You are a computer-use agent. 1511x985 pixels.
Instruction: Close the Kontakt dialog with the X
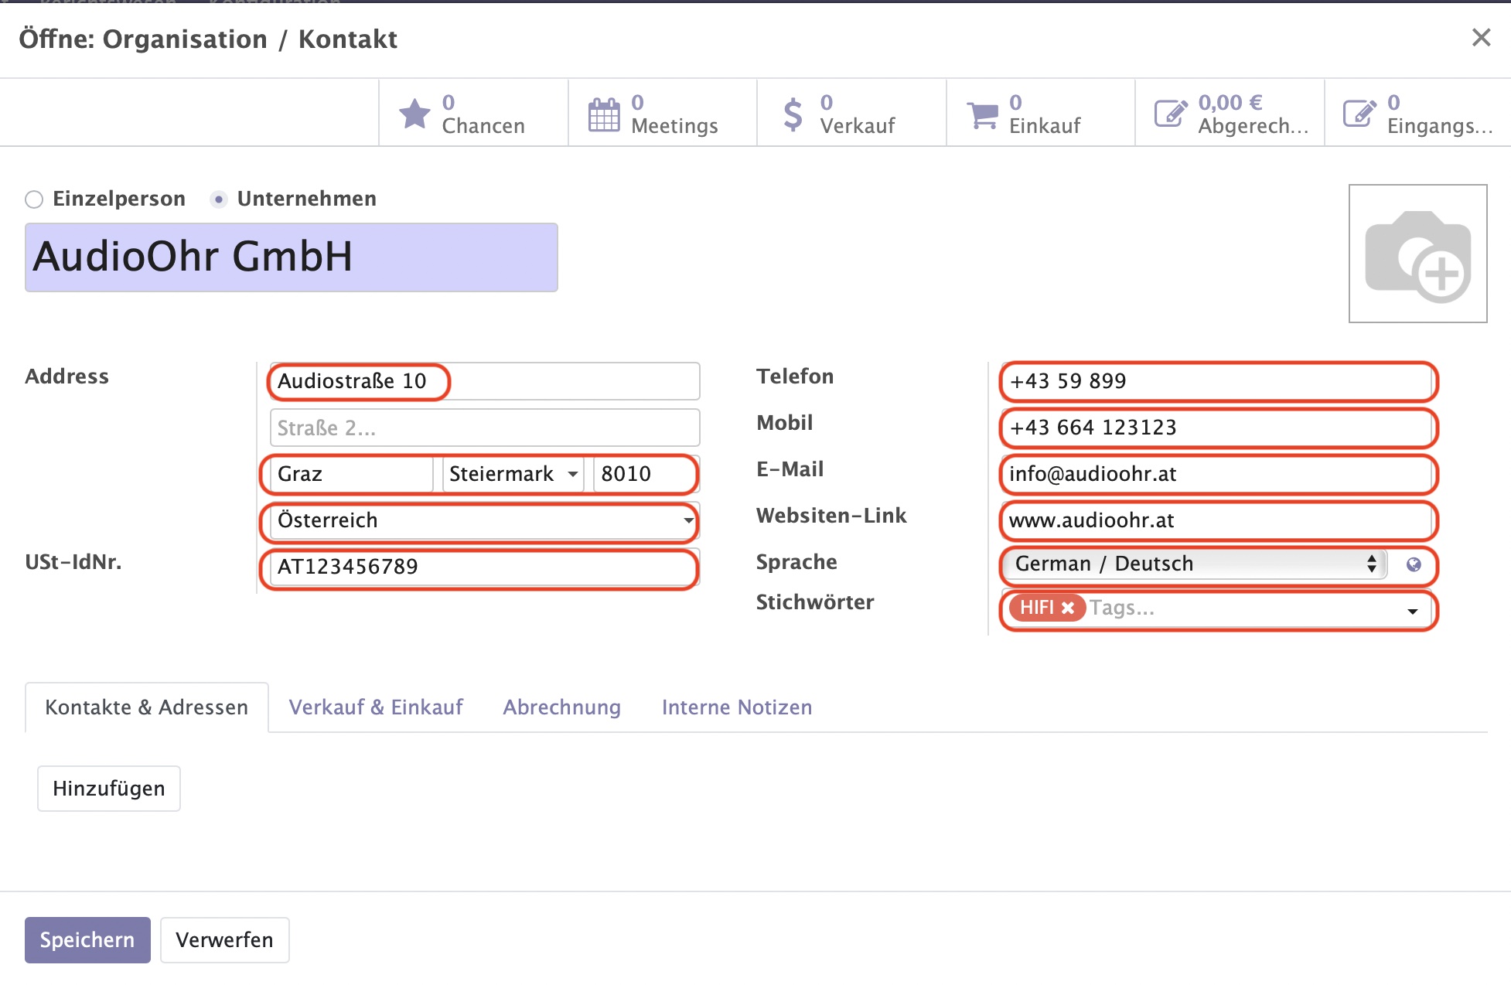[1481, 37]
